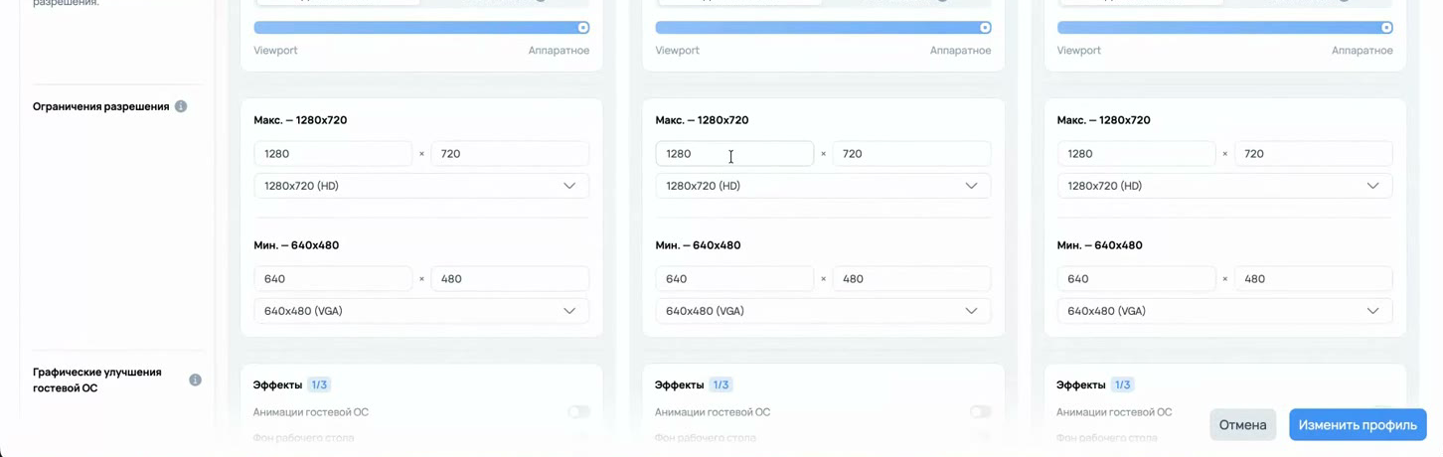This screenshot has height=457, width=1443.
Task: Toggle Анимации гостевой ОС in the middle column
Action: (980, 411)
